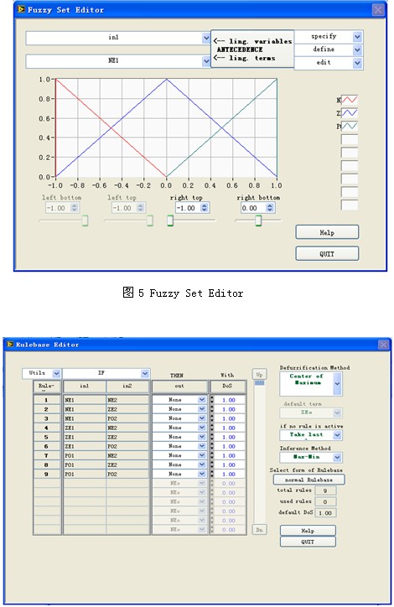Screen dimensions: 394x607
Task: Click the Up button beside rule table
Action: click(x=259, y=374)
